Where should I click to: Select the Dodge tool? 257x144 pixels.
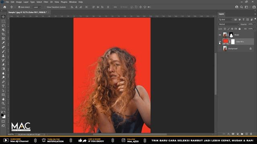point(3,77)
